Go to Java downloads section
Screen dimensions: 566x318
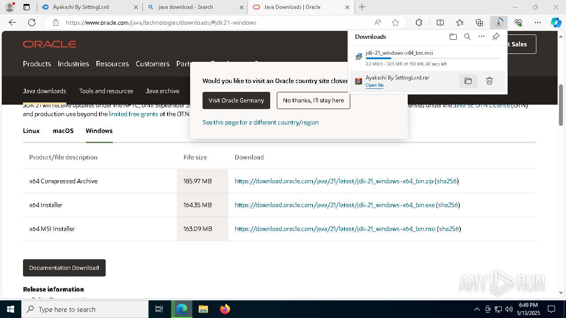44,91
